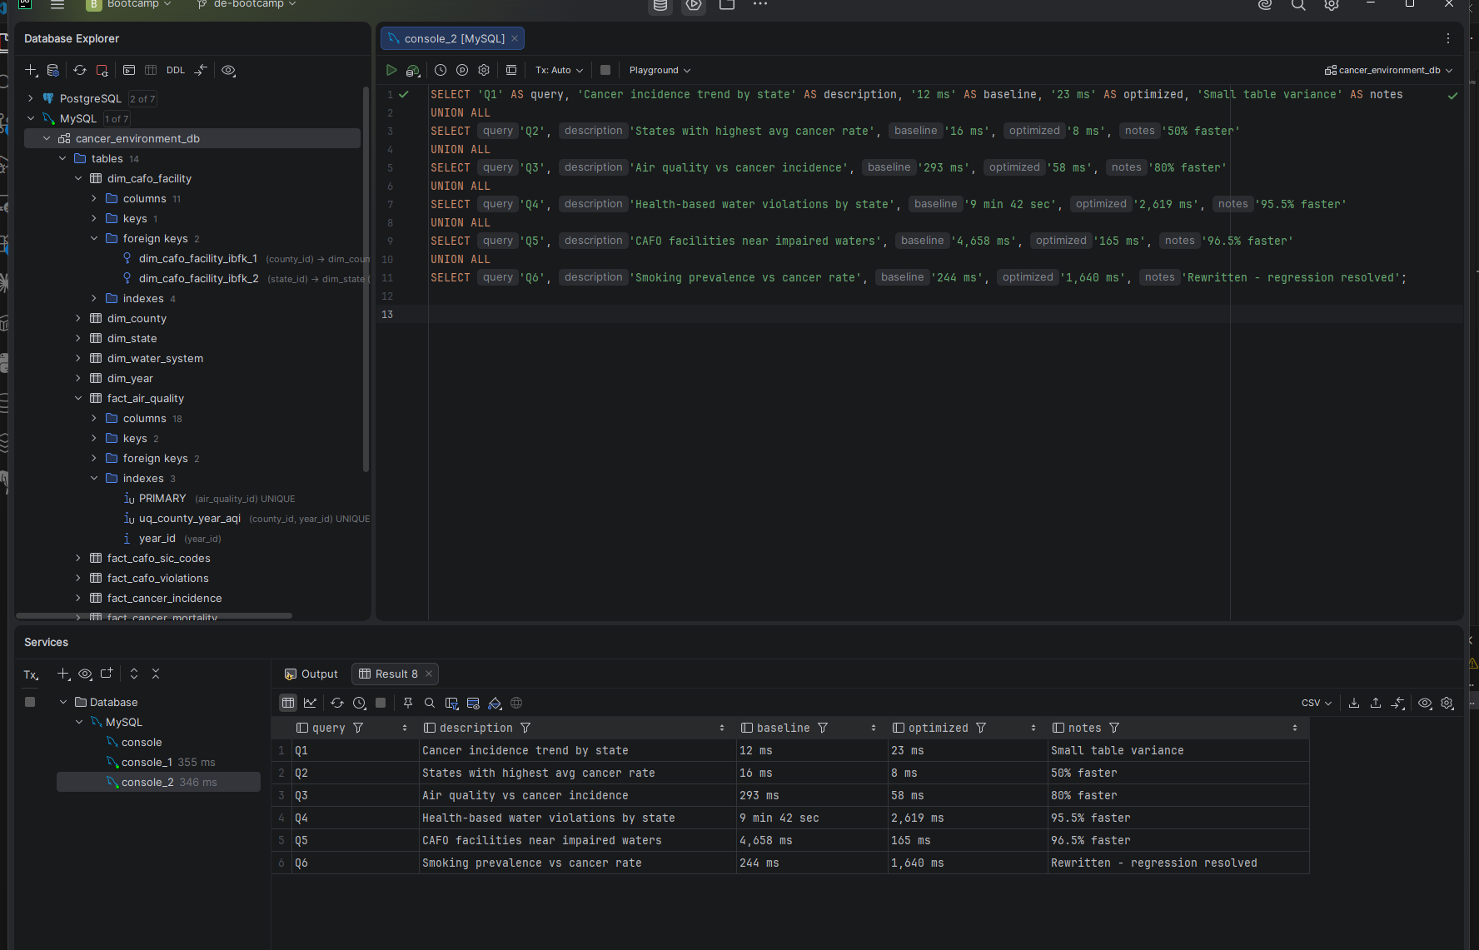Click the import/upload icon beside export
This screenshot has width=1479, height=950.
(1376, 703)
